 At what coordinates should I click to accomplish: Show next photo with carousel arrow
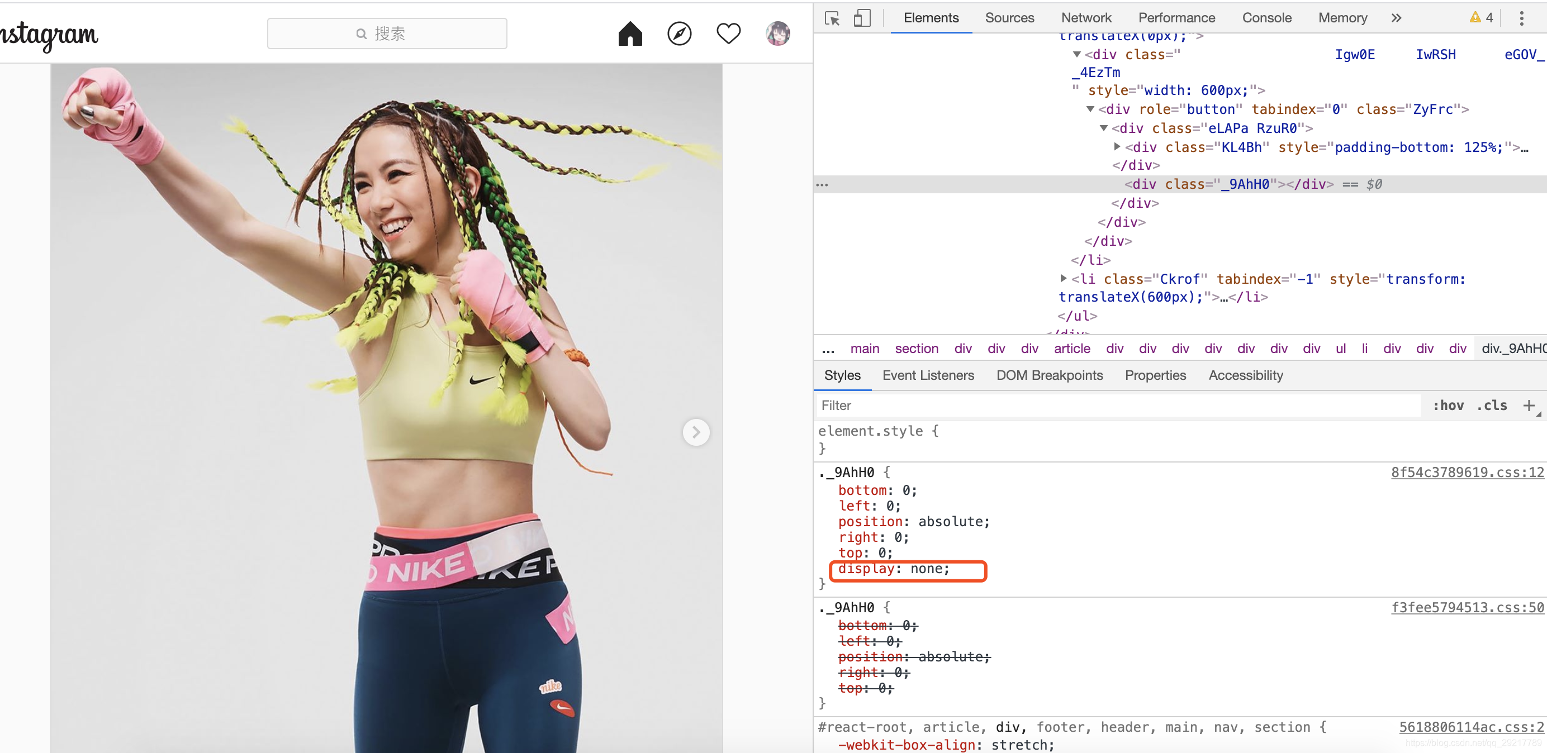[696, 432]
